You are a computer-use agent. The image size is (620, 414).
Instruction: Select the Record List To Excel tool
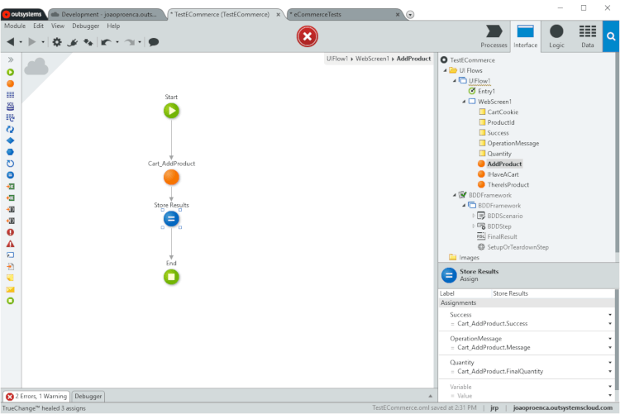10,187
